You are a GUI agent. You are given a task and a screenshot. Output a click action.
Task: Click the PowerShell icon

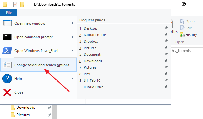(7, 50)
